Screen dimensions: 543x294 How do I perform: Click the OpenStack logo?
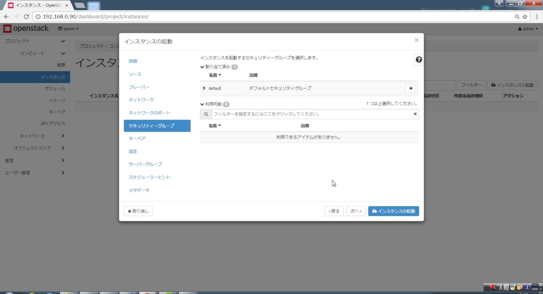point(27,29)
